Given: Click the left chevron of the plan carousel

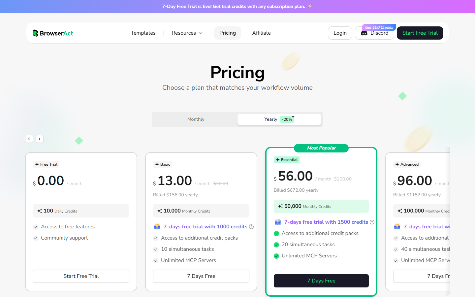Looking at the screenshot, I should point(29,139).
